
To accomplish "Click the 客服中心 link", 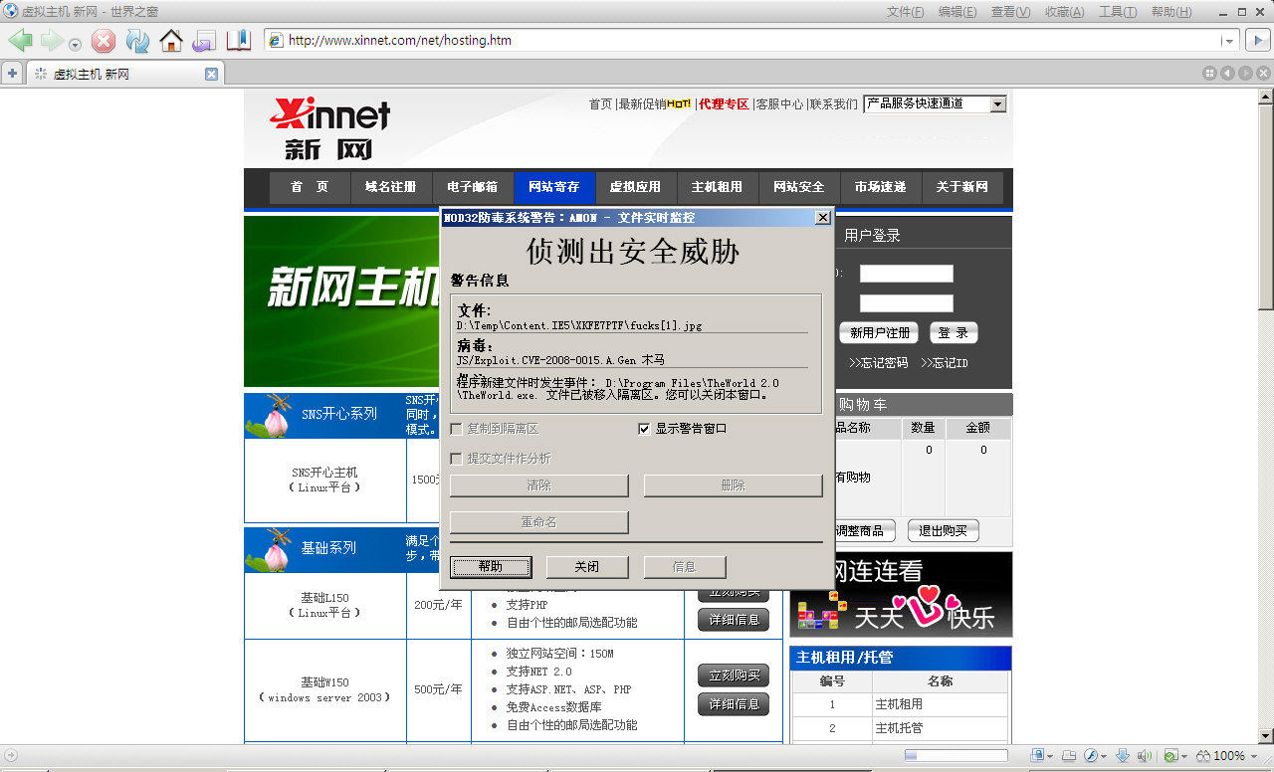I will pos(778,103).
